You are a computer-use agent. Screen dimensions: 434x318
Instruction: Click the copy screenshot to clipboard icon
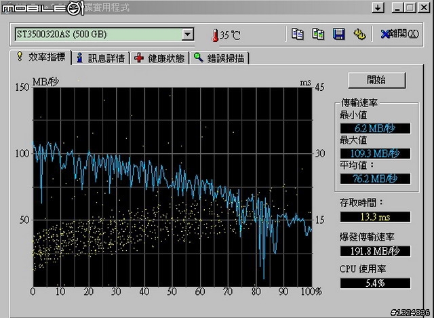click(317, 34)
